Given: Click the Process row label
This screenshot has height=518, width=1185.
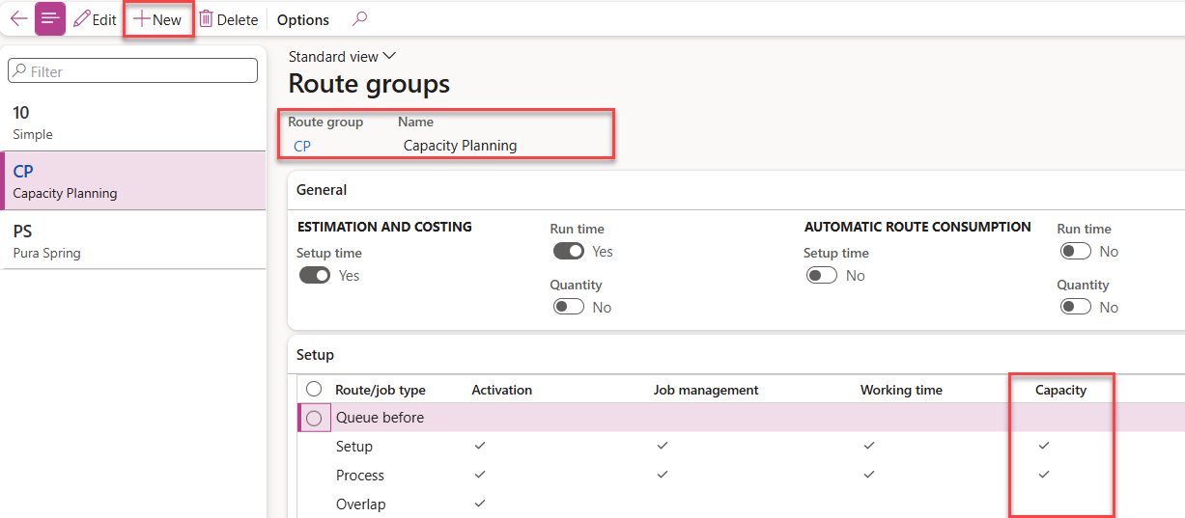Looking at the screenshot, I should (360, 476).
